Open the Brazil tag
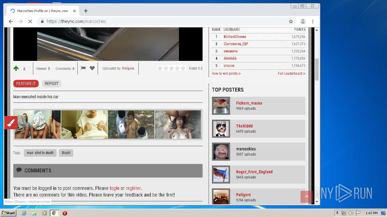 [x=66, y=153]
